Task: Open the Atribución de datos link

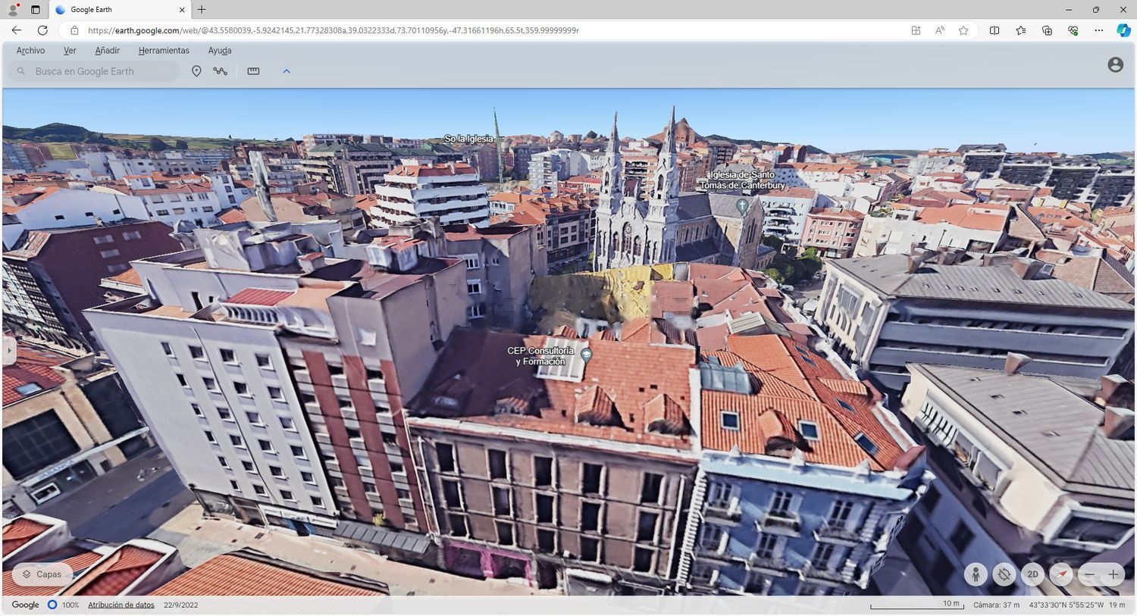Action: pyautogui.click(x=121, y=605)
